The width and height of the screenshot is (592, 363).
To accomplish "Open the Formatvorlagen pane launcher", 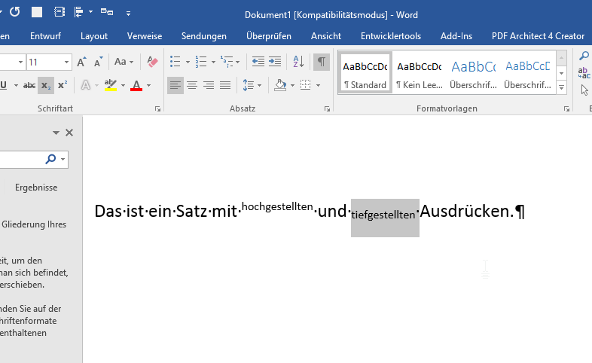I will [x=566, y=109].
